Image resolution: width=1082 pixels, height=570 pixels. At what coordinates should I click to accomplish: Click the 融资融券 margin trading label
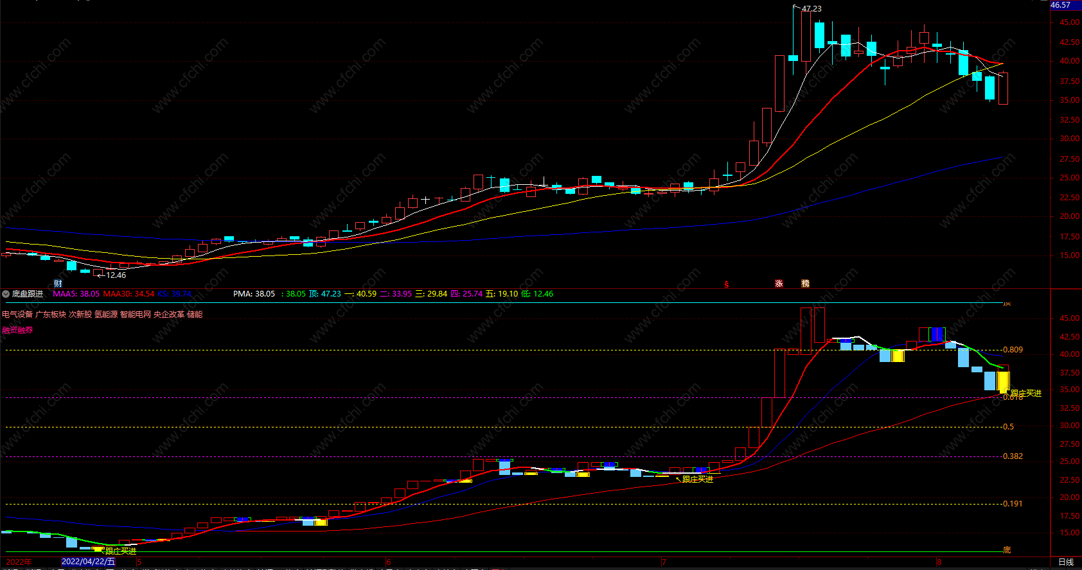click(17, 330)
